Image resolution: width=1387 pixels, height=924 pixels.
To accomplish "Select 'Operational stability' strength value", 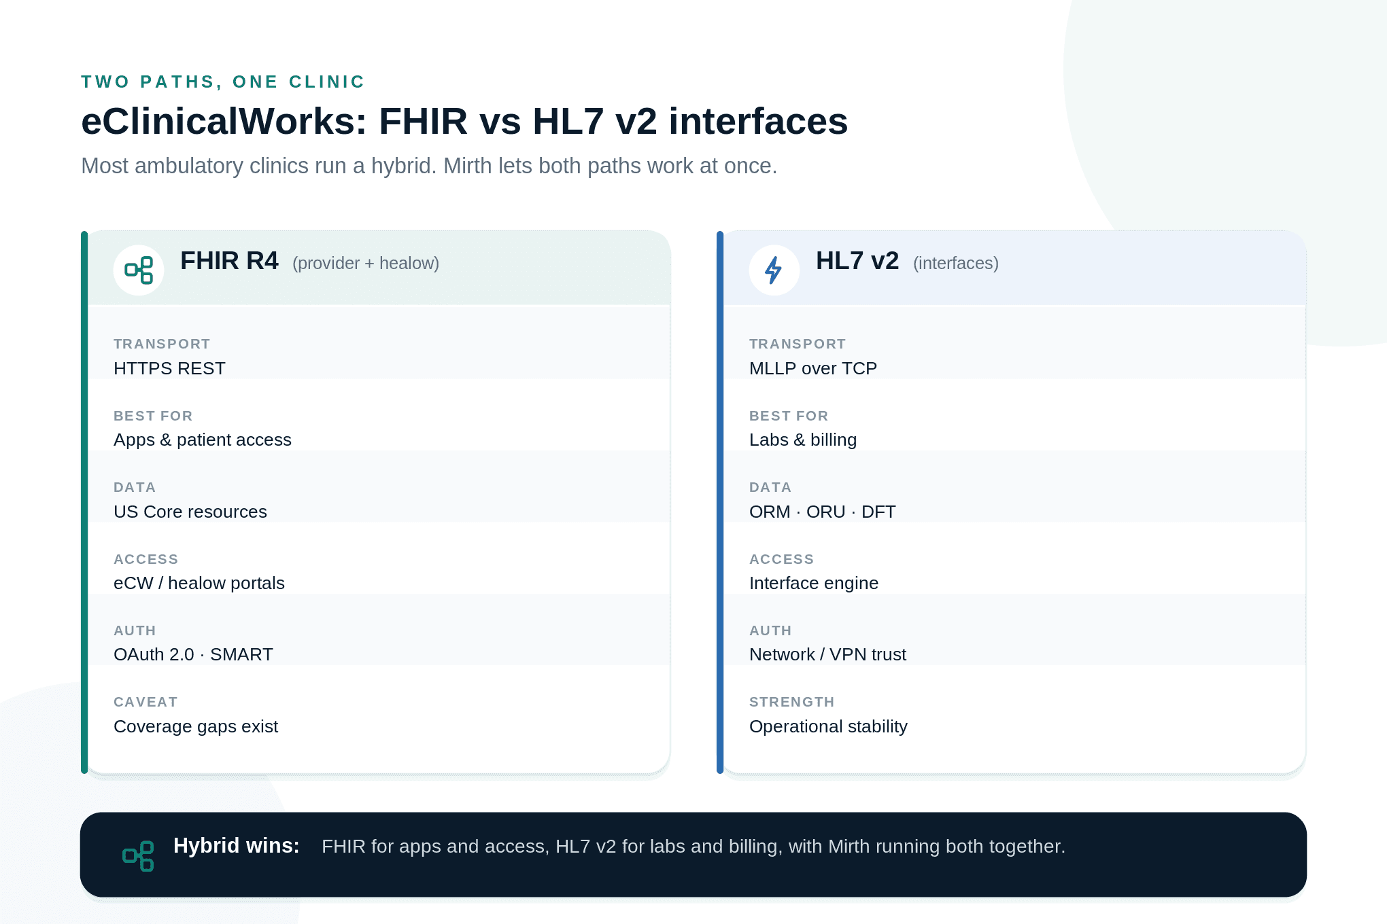I will point(828,726).
